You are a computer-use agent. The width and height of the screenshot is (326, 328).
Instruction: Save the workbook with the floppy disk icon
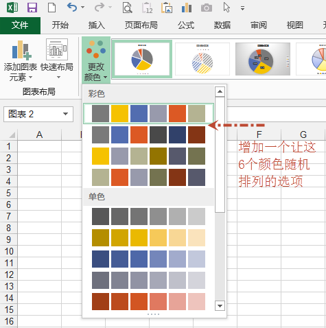coord(32,8)
